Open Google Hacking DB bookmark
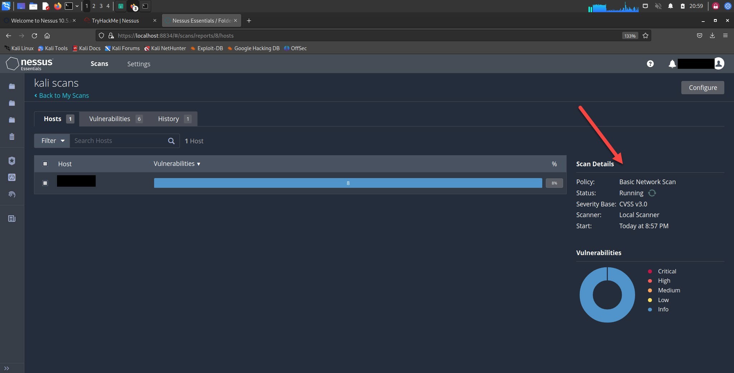The width and height of the screenshot is (734, 373). click(253, 48)
